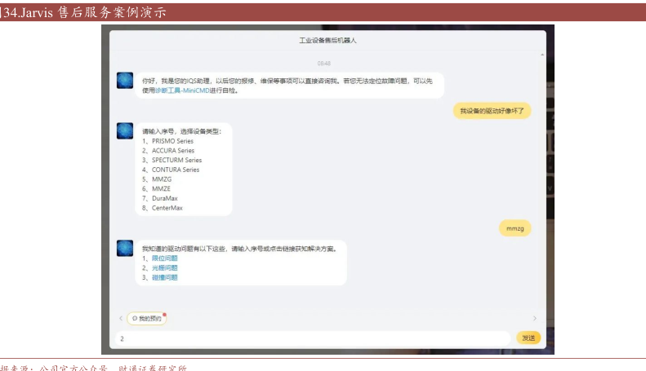Click the 我的预约 quick action chip
646x371 pixels.
click(x=146, y=318)
